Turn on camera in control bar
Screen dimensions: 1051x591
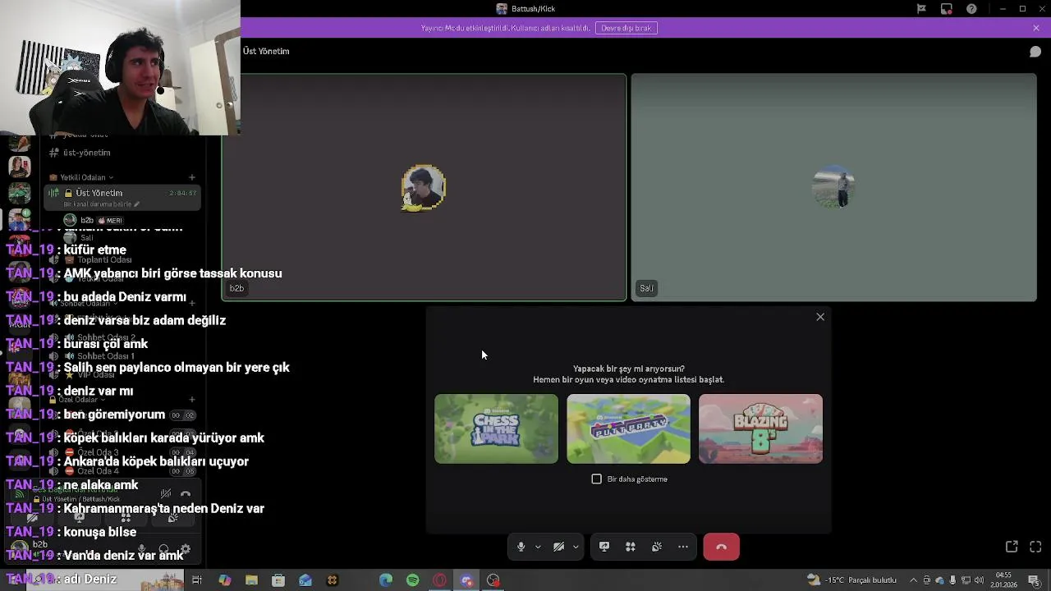tap(558, 547)
